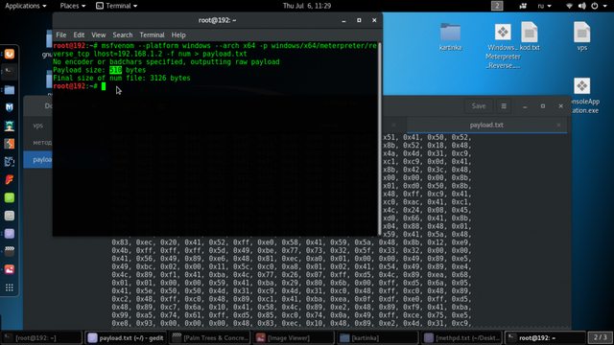This screenshot has height=345, width=614.
Task: Select the payload document in gedit panel
Action: [x=38, y=160]
